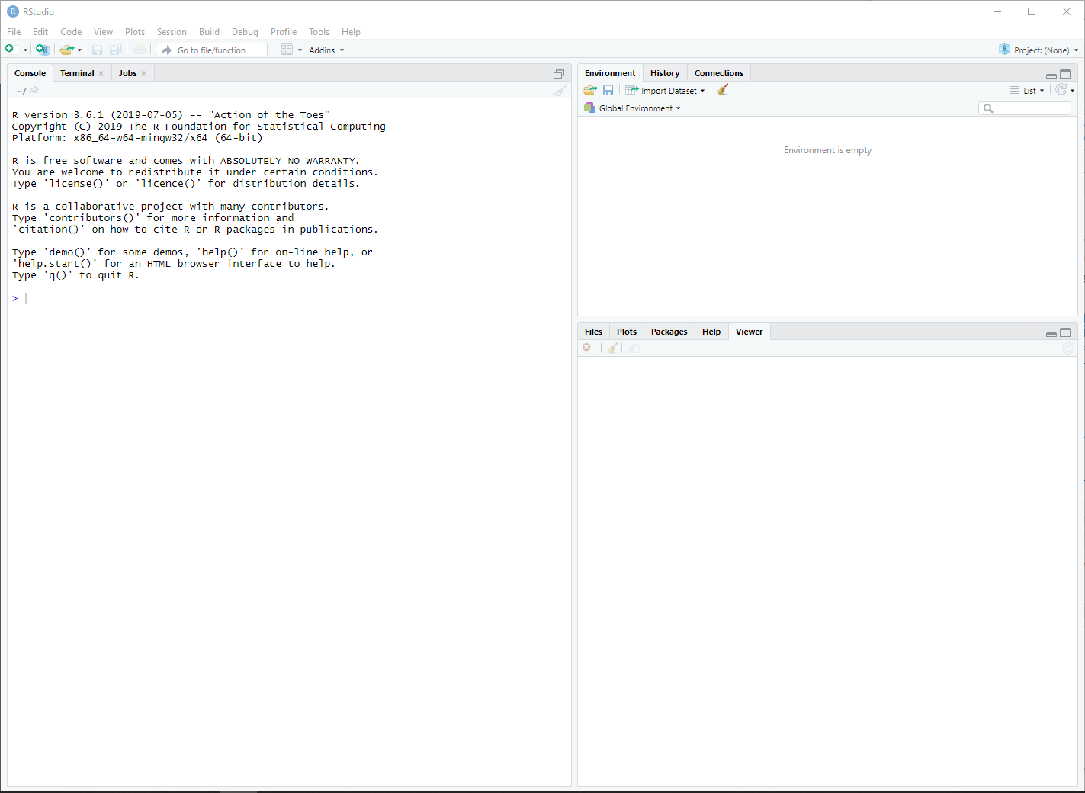Open the workspace panes layout dropdown arrow
Image resolution: width=1085 pixels, height=793 pixels.
300,50
